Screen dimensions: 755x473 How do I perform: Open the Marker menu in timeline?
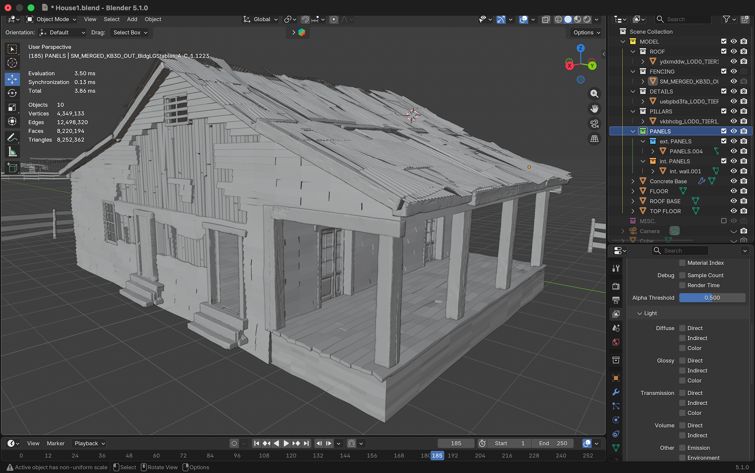(x=55, y=443)
